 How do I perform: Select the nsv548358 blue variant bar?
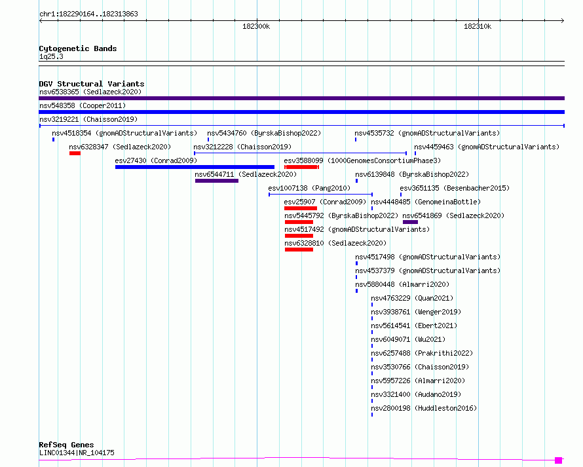point(301,112)
